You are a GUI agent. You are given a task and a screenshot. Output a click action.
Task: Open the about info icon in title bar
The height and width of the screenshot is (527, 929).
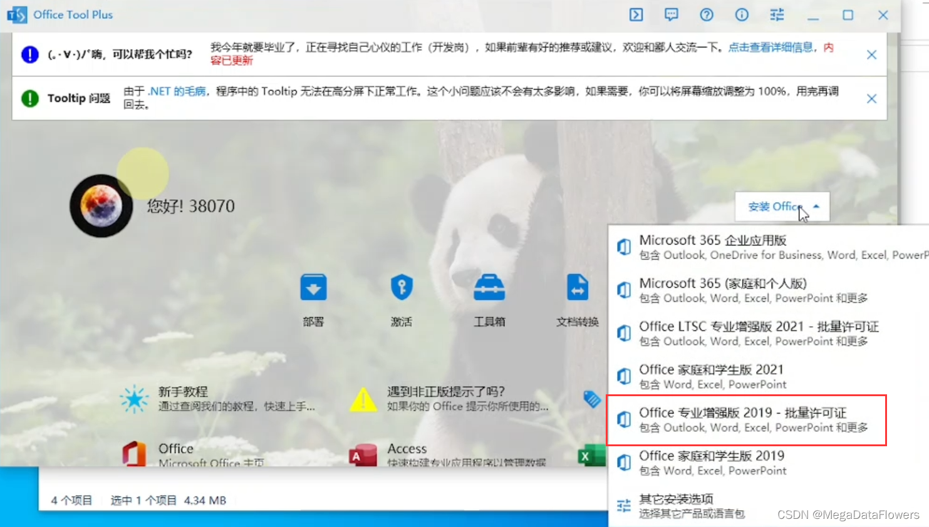[x=742, y=14]
